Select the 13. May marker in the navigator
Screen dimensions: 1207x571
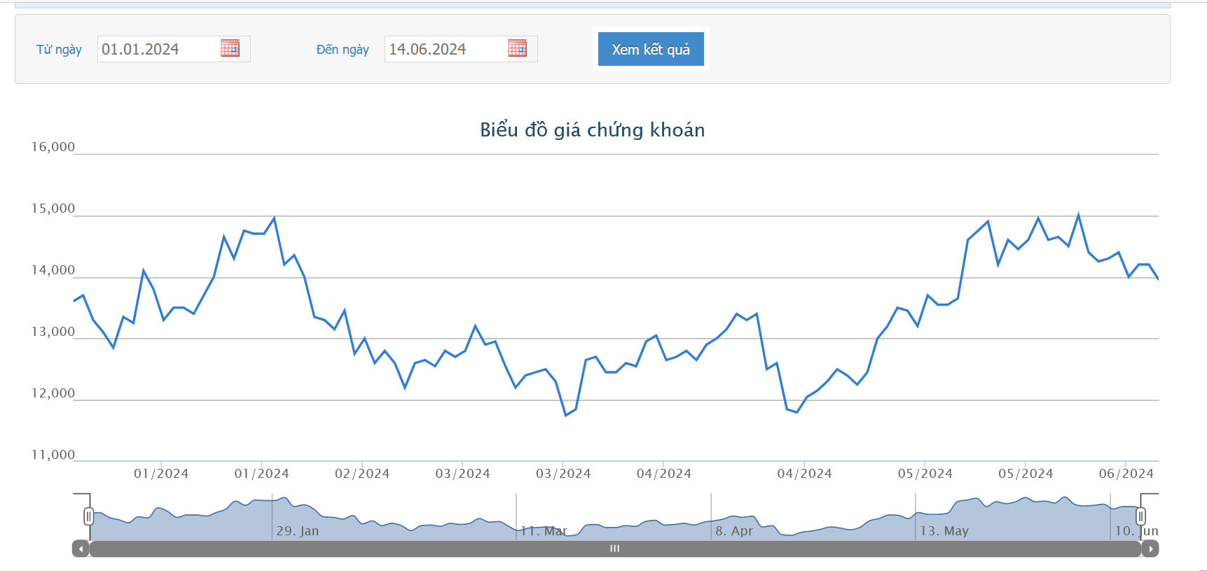point(944,531)
